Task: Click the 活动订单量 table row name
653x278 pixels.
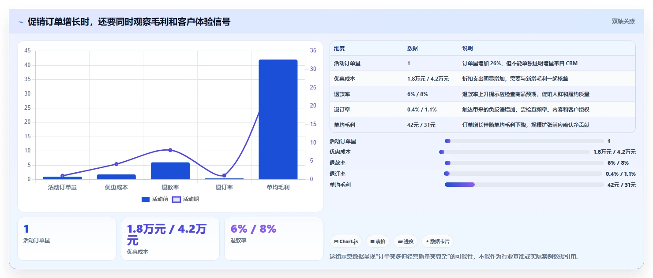Action: pos(347,63)
